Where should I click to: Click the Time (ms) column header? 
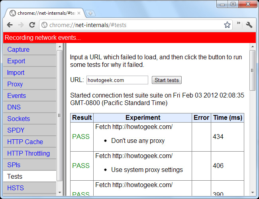228,118
